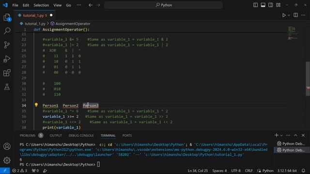Image resolution: width=310 pixels, height=174 pixels.
Task: Open notifications bell in status bar
Action: (x=303, y=171)
